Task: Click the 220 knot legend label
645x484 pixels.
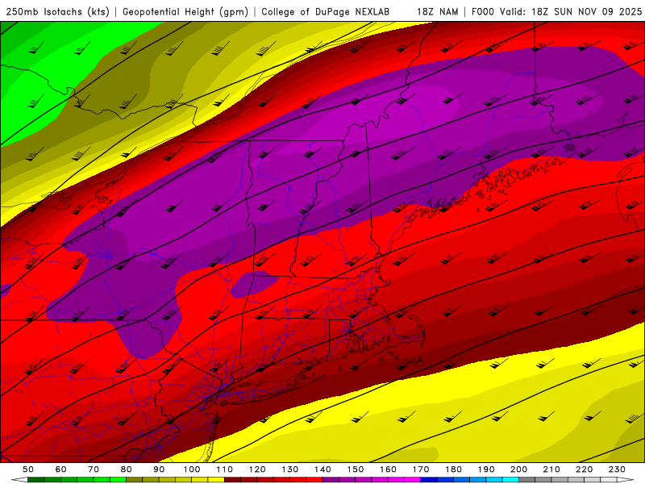Action: tap(585, 469)
